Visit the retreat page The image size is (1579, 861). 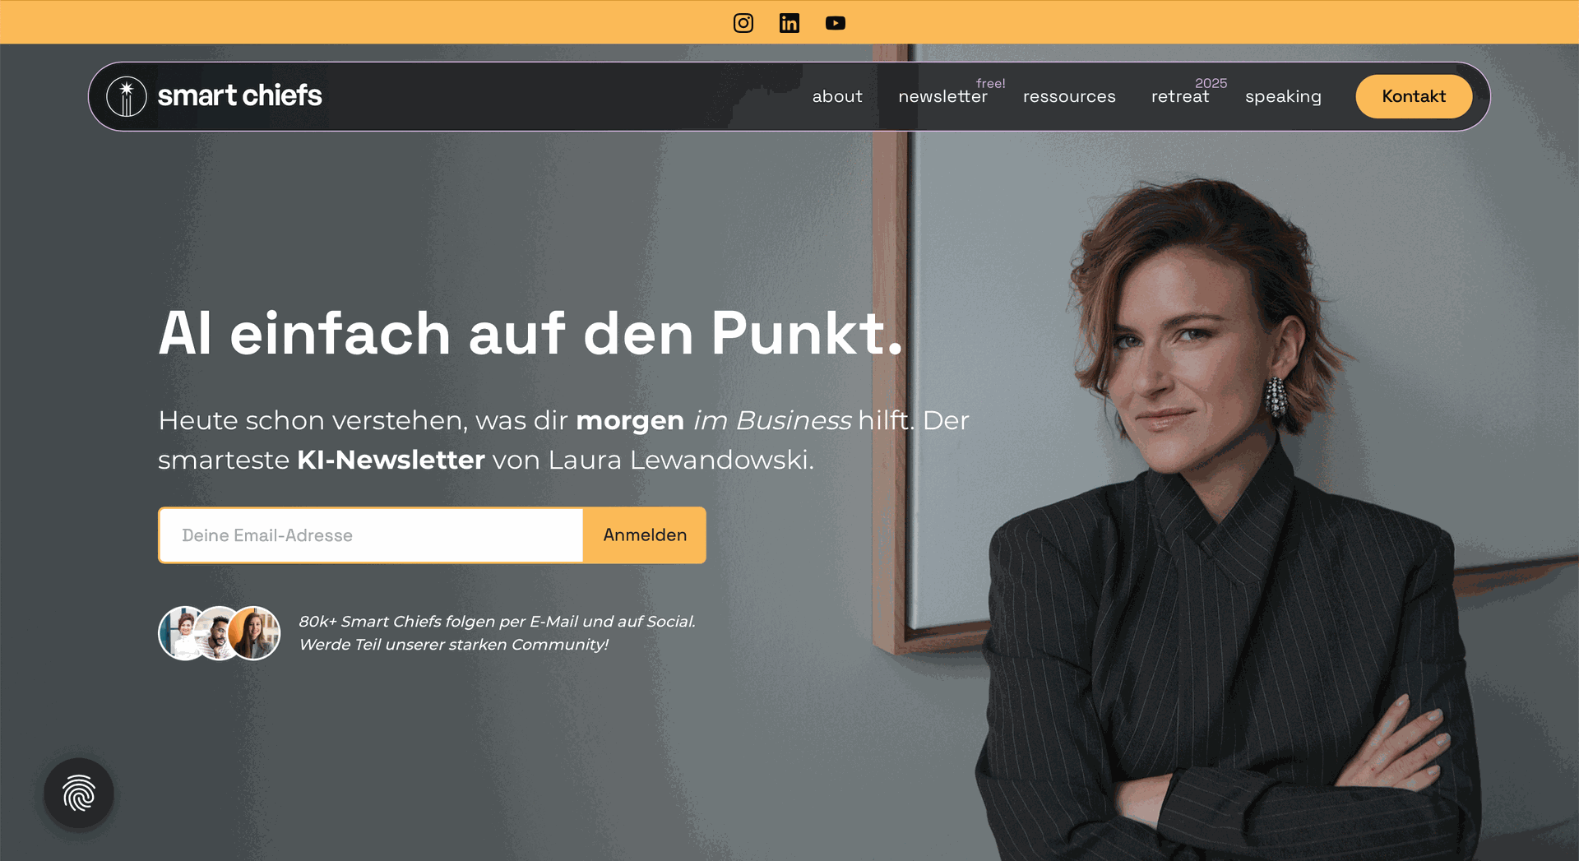(1180, 96)
